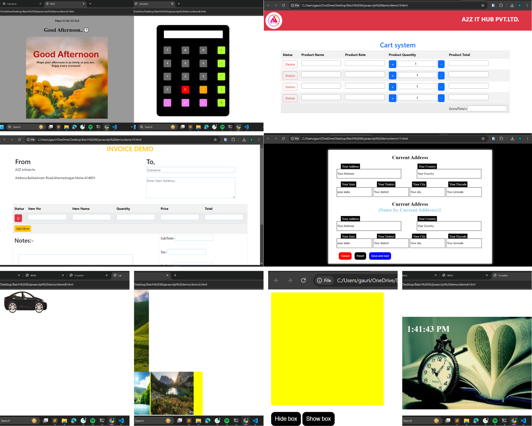Click Edge icon in demo3 window taskbar
The height and width of the screenshot is (426, 532).
point(208,421)
